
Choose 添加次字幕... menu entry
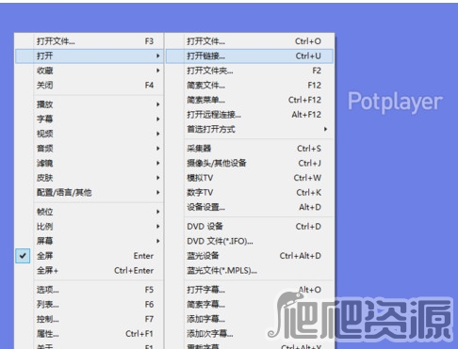(250, 334)
